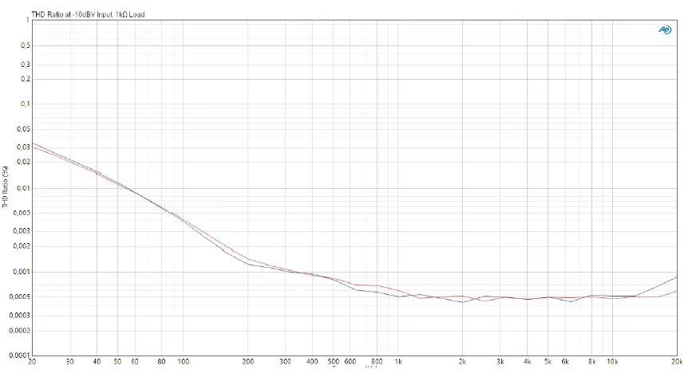Screen dimensions: 692x381
Task: Click the "800" frequency axis label
Action: [377, 362]
